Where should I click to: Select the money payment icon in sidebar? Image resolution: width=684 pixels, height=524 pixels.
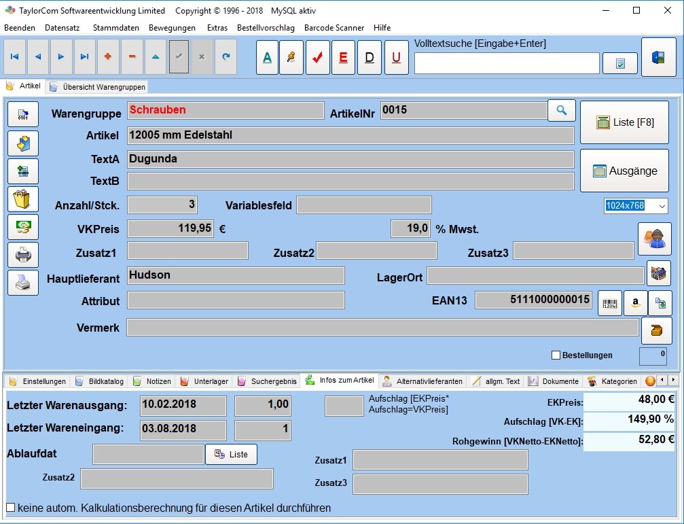tap(22, 227)
